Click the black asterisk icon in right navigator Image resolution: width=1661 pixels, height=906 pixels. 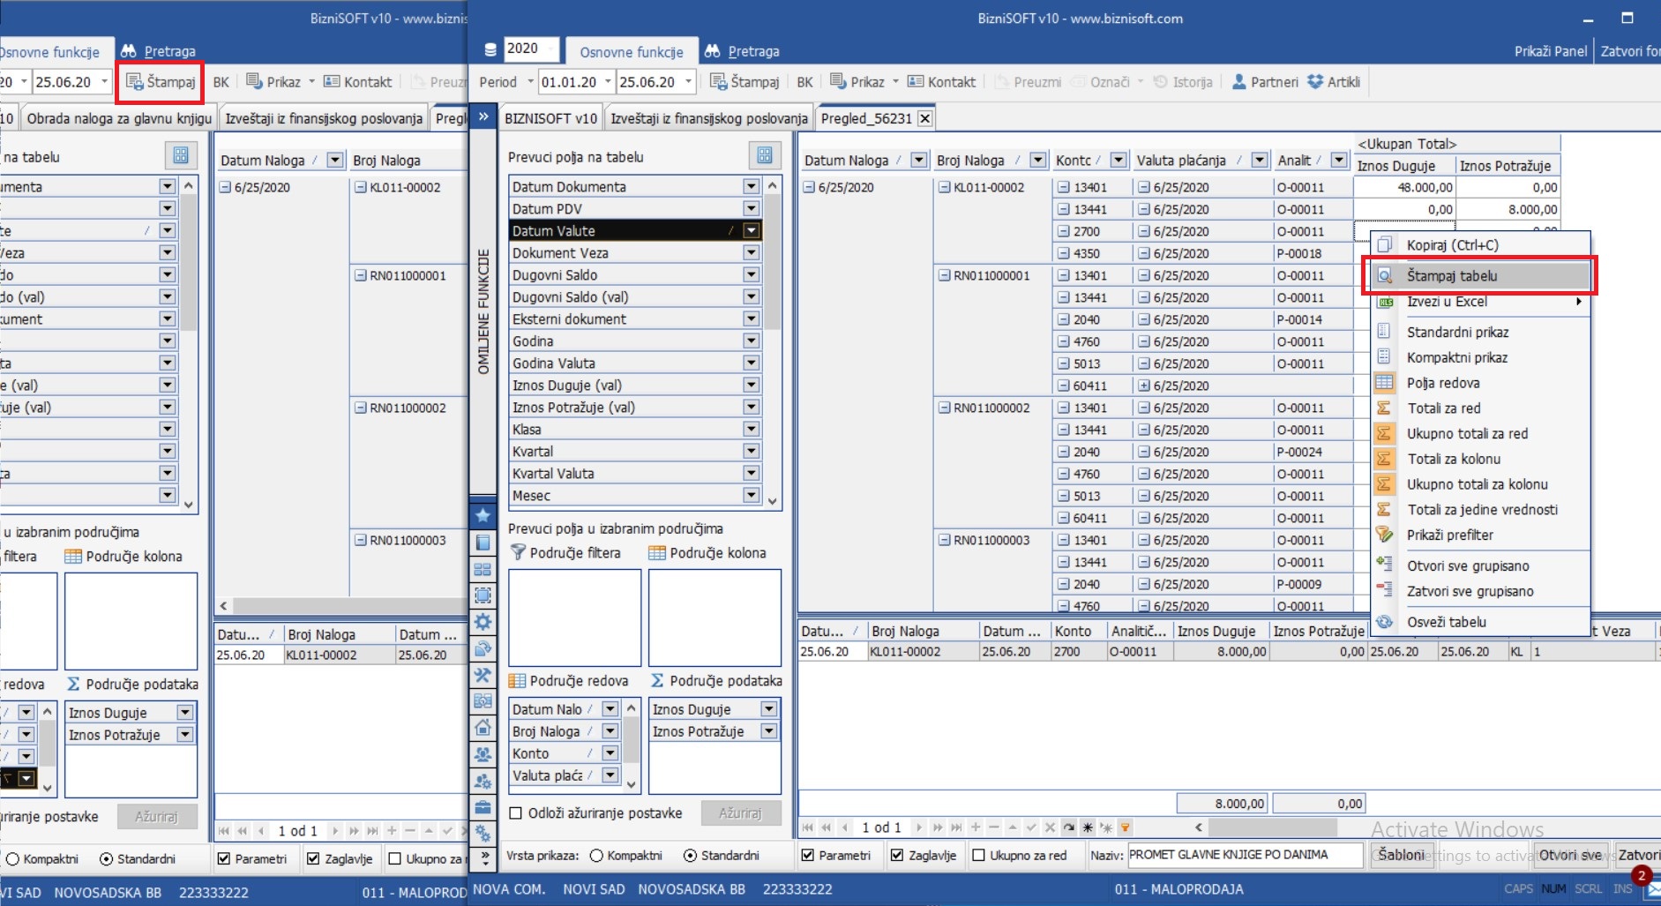(x=1088, y=827)
